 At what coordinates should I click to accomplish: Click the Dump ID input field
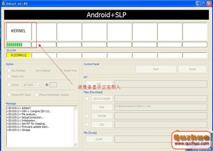tap(53, 85)
